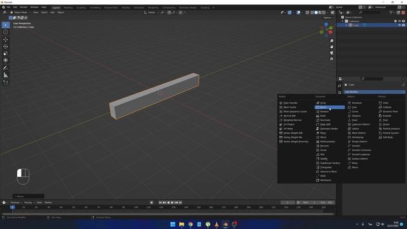Open File Explorer from taskbar
Image resolution: width=407 pixels, height=229 pixels.
click(182, 225)
